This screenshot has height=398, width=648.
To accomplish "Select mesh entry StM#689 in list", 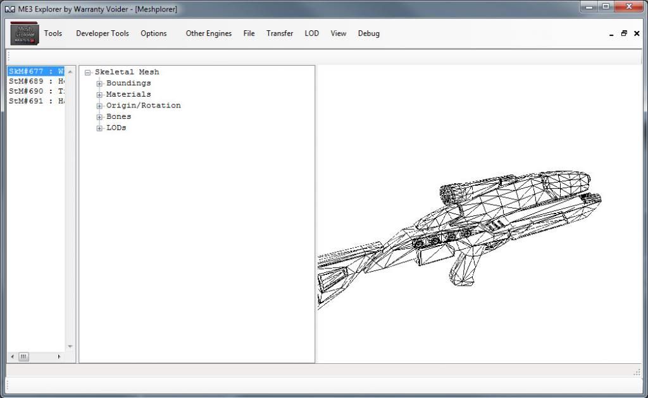I will (36, 81).
